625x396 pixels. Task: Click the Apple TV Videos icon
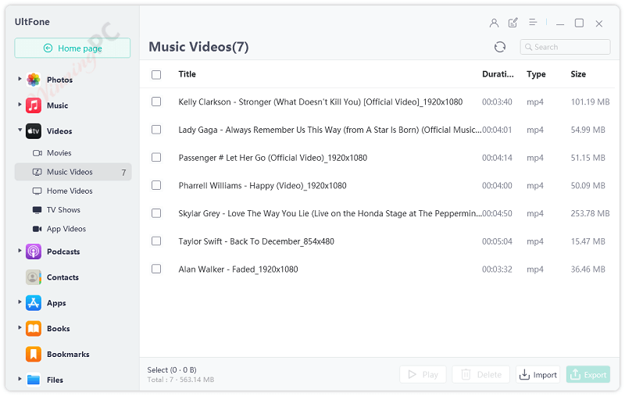point(34,131)
